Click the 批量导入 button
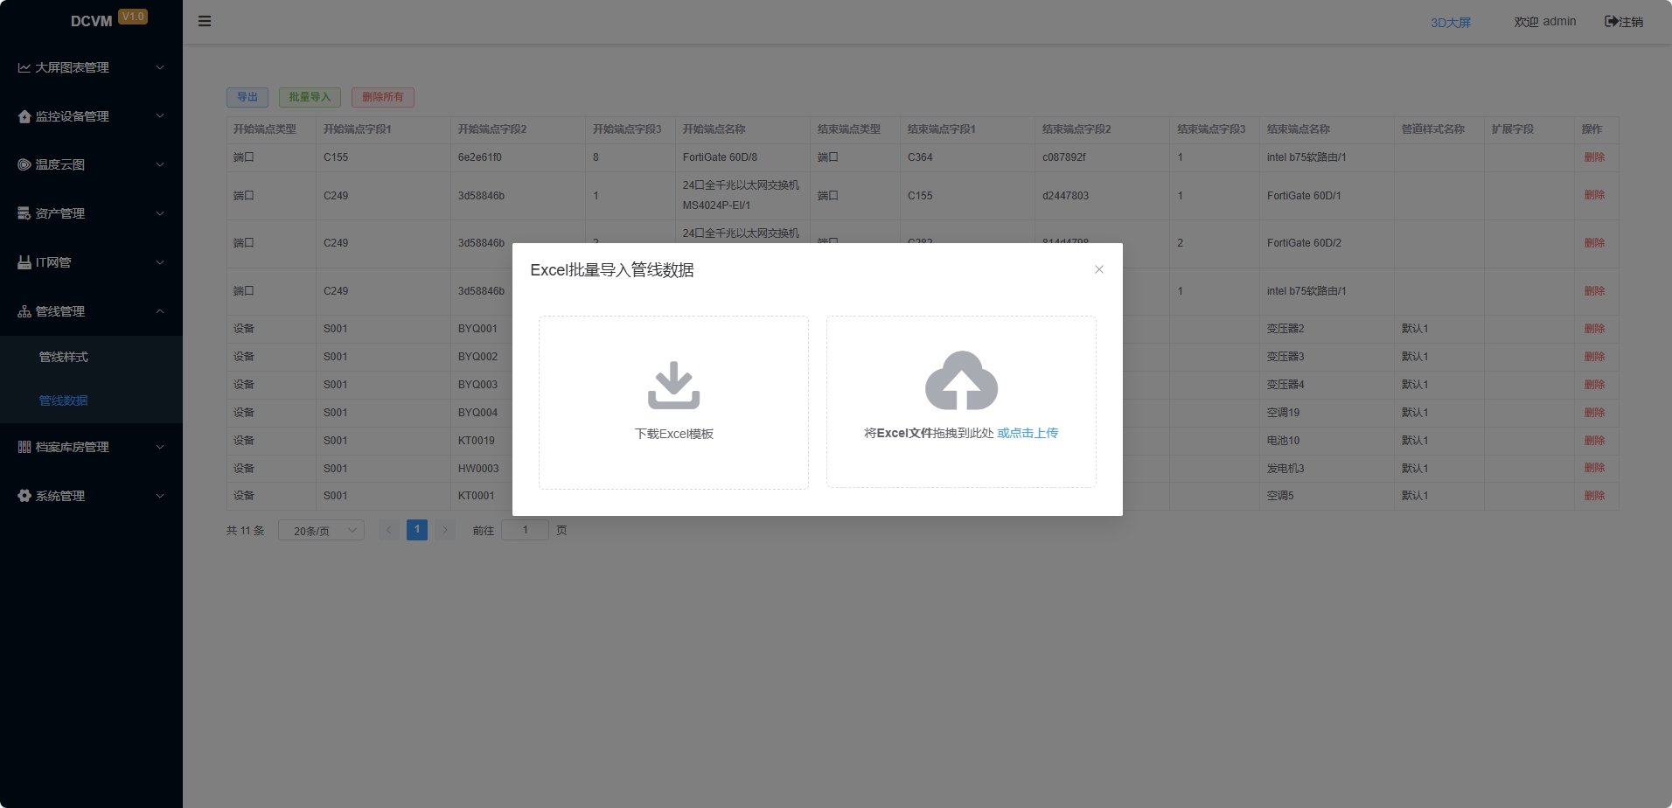The height and width of the screenshot is (808, 1672). click(310, 97)
